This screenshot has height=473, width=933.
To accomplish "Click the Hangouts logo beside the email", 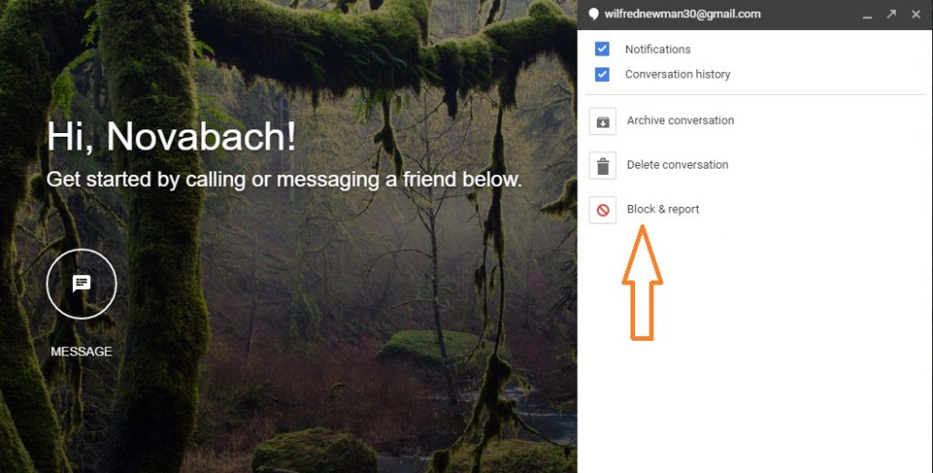I will tap(593, 15).
